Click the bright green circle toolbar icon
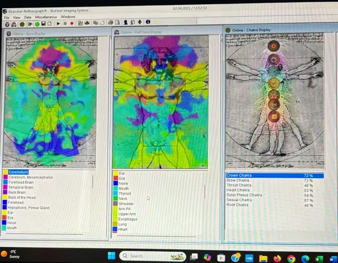This screenshot has height=263, width=338. tap(37, 24)
